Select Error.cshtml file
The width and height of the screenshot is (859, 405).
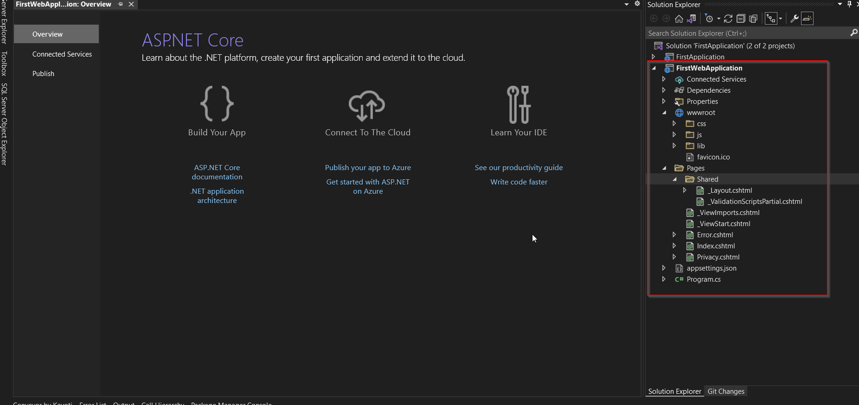tap(715, 235)
